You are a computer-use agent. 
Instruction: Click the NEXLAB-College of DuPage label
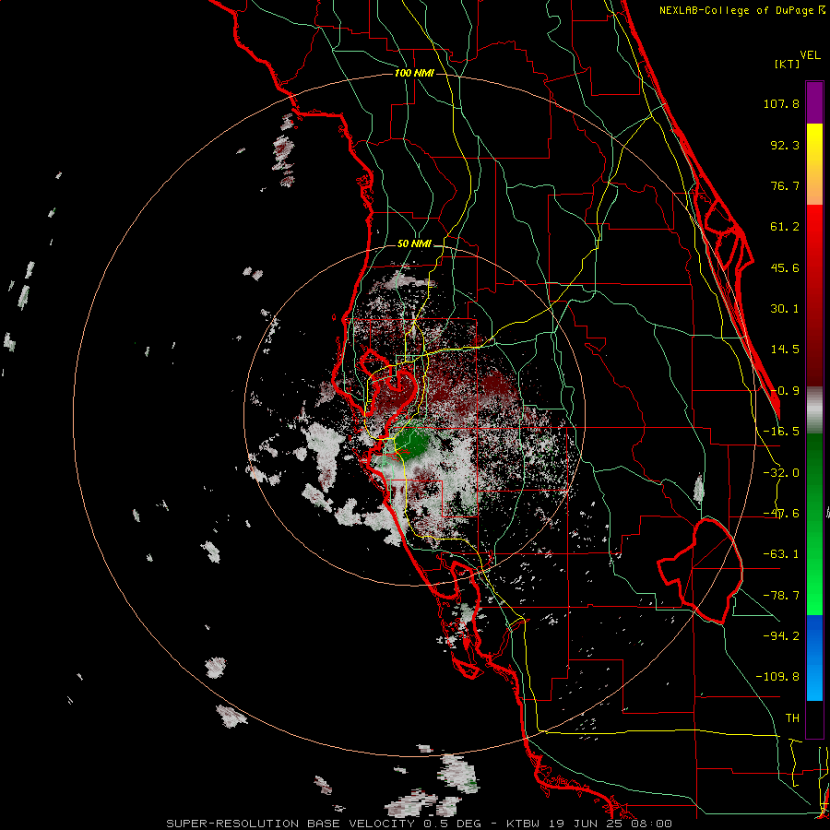click(x=741, y=10)
